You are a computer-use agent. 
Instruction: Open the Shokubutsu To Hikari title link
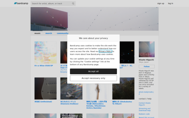(122, 103)
